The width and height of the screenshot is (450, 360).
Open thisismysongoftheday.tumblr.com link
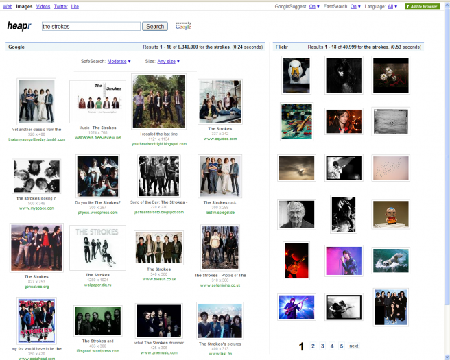37,139
